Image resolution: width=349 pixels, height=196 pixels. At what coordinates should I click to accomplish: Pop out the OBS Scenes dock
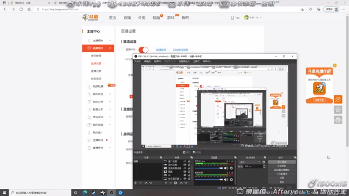(x=161, y=157)
